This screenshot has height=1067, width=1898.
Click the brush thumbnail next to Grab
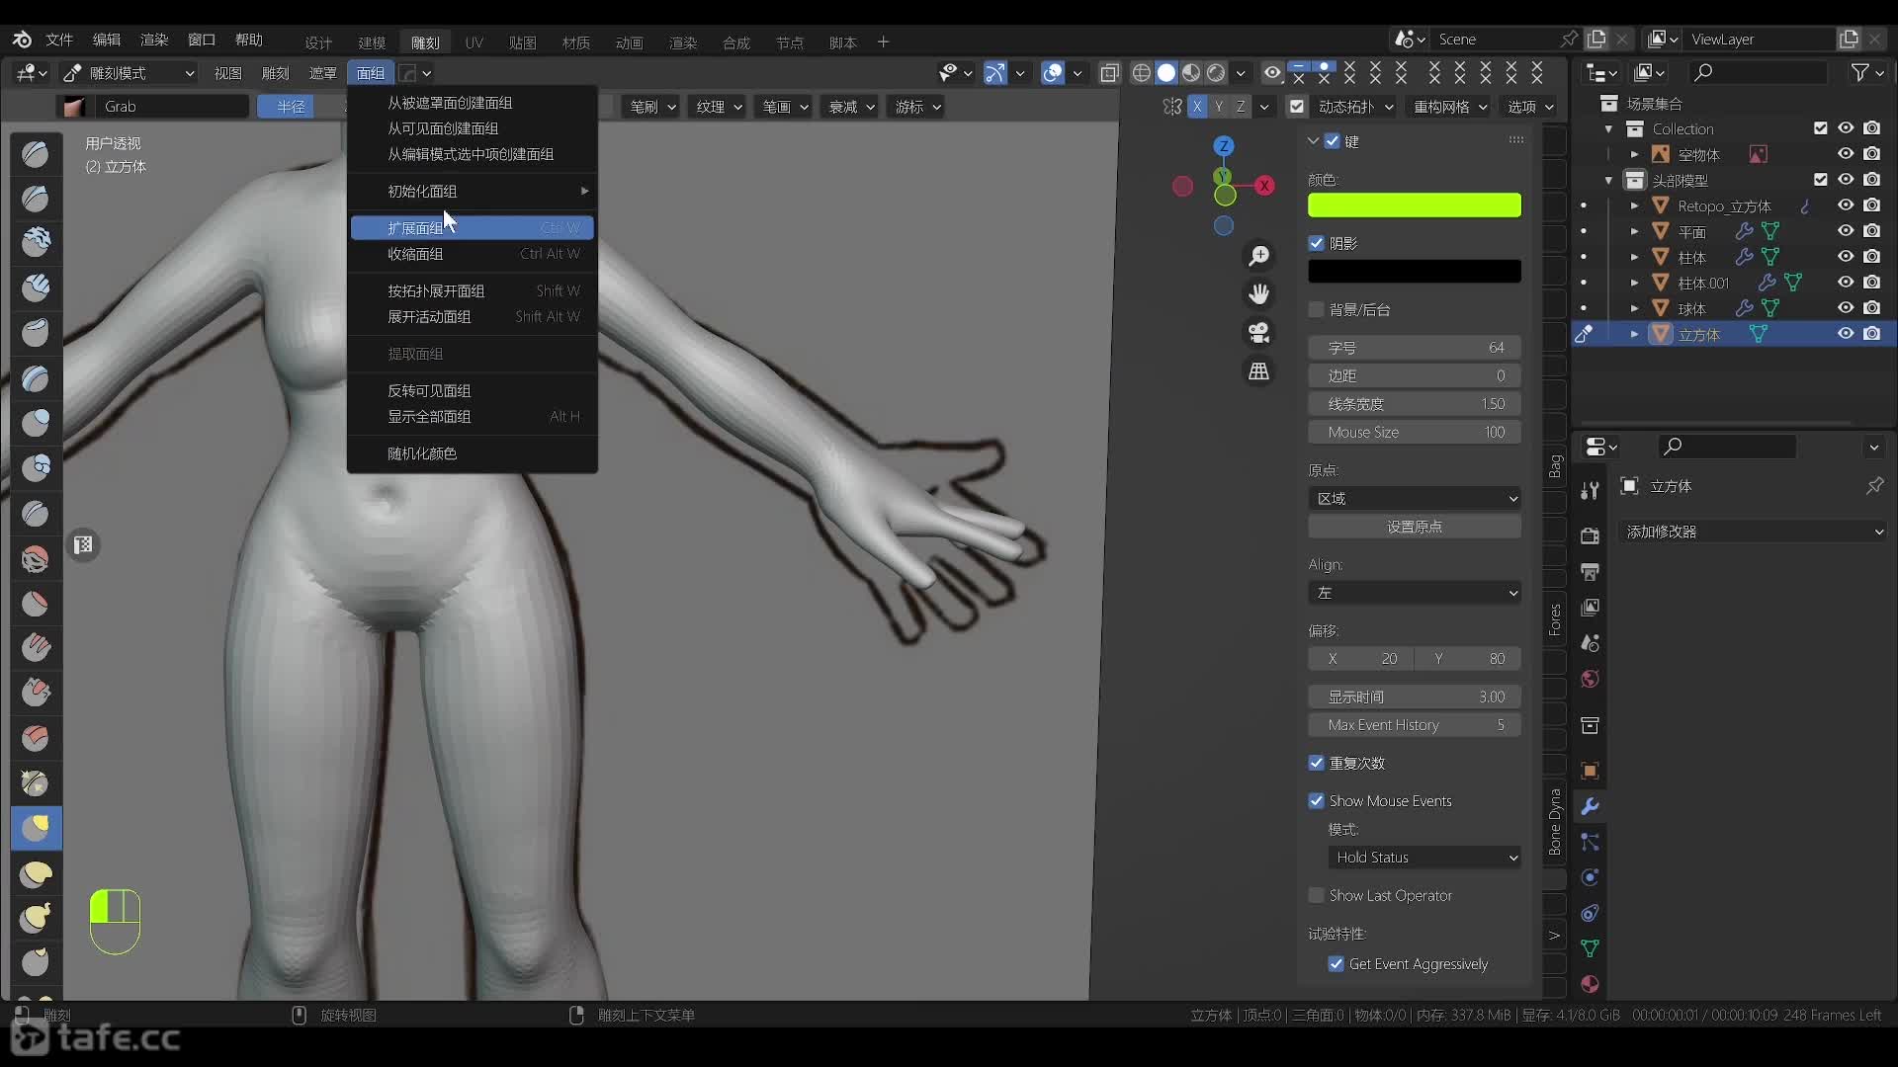tap(73, 107)
